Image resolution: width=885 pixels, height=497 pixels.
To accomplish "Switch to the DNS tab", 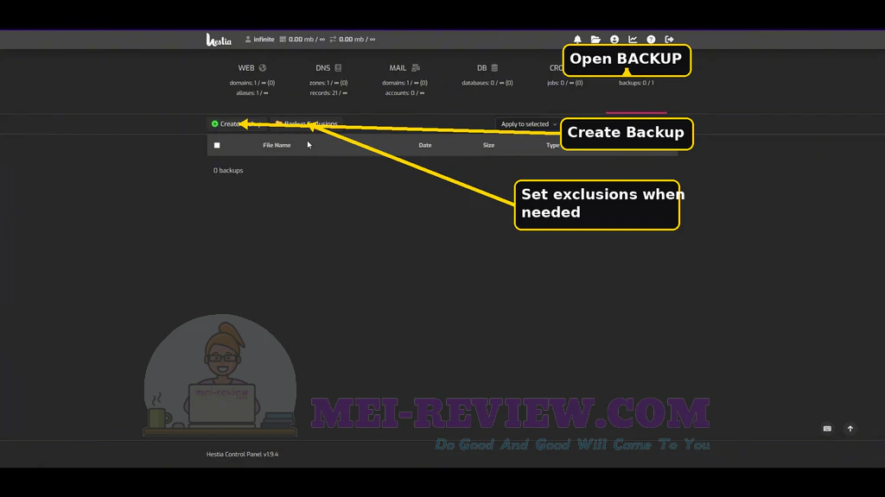I will click(x=328, y=67).
